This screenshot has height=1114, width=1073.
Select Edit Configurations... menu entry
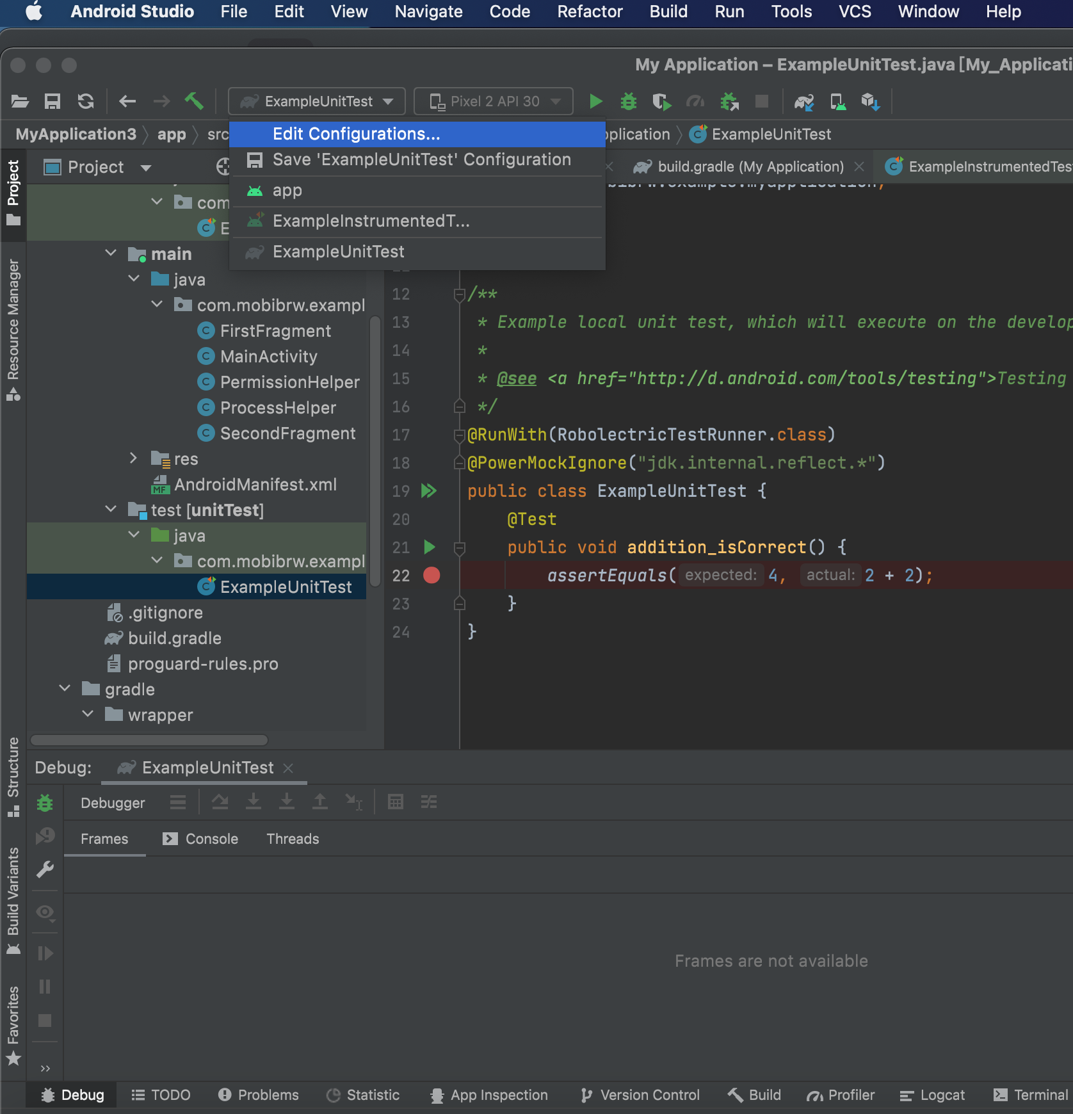click(x=417, y=134)
